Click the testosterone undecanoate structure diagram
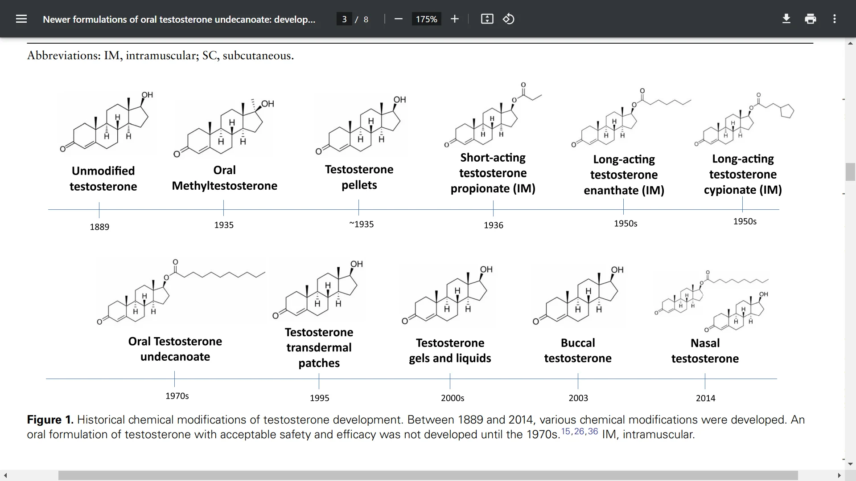Viewport: 856px width, 481px height. pos(181,293)
